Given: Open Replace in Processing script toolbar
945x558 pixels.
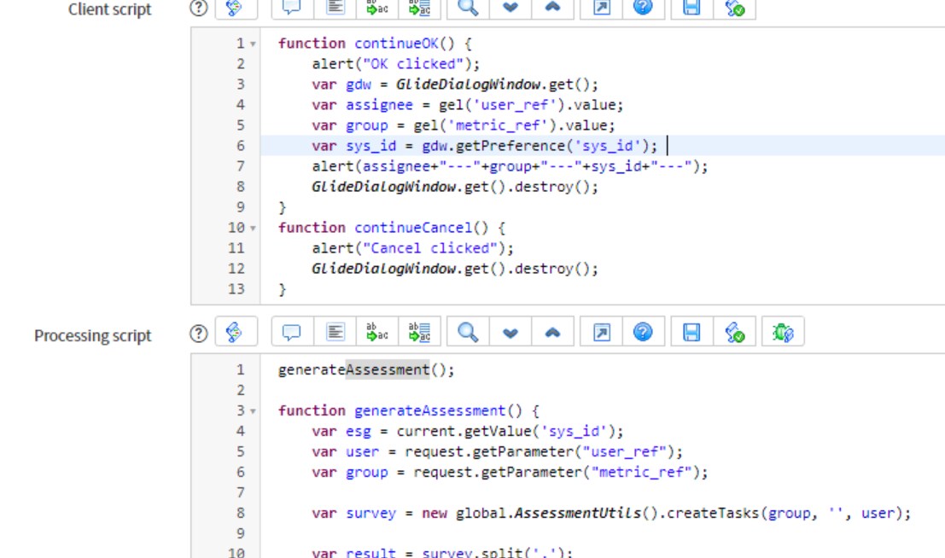Looking at the screenshot, I should click(x=377, y=332).
